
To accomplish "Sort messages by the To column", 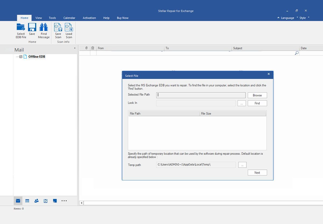I will (x=198, y=48).
